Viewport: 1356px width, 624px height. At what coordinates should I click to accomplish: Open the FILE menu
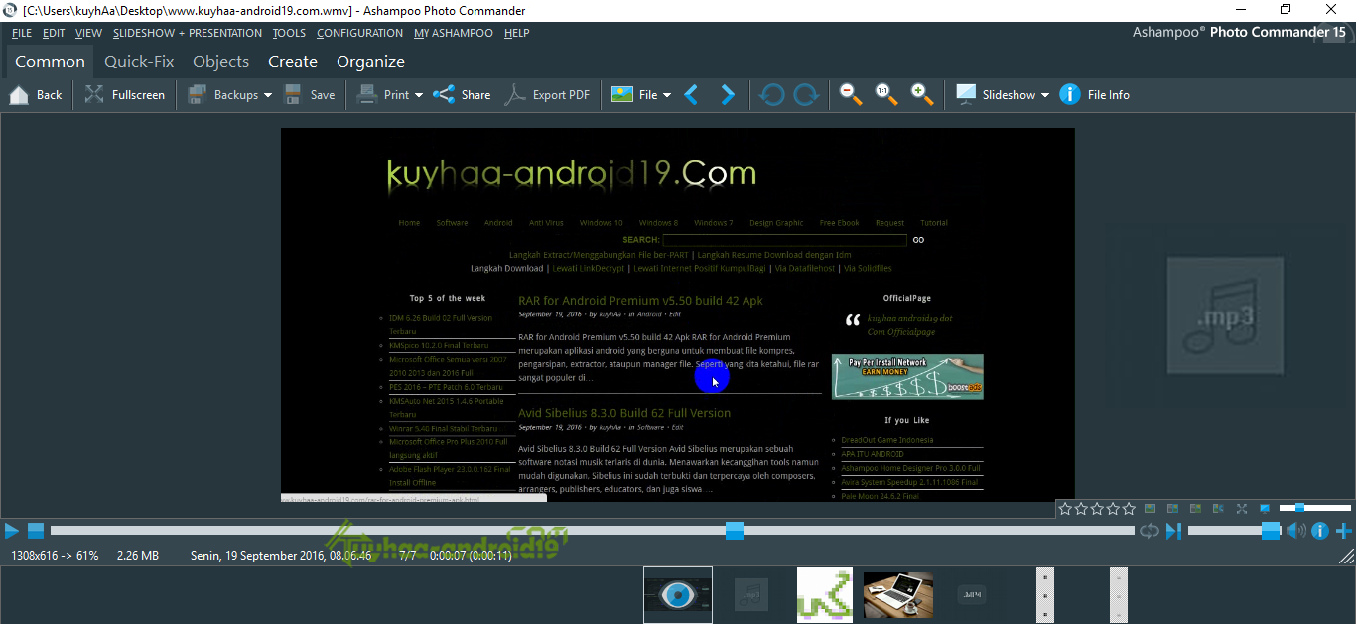coord(22,33)
